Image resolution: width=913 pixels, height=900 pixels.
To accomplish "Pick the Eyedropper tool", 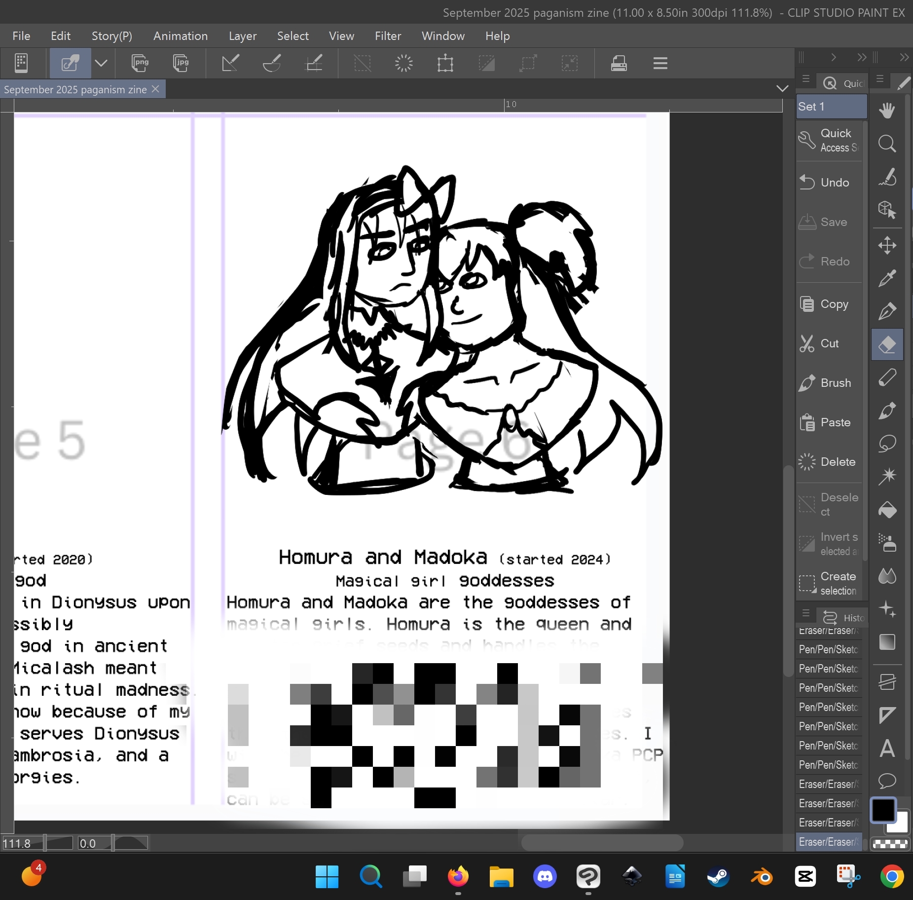I will [887, 278].
